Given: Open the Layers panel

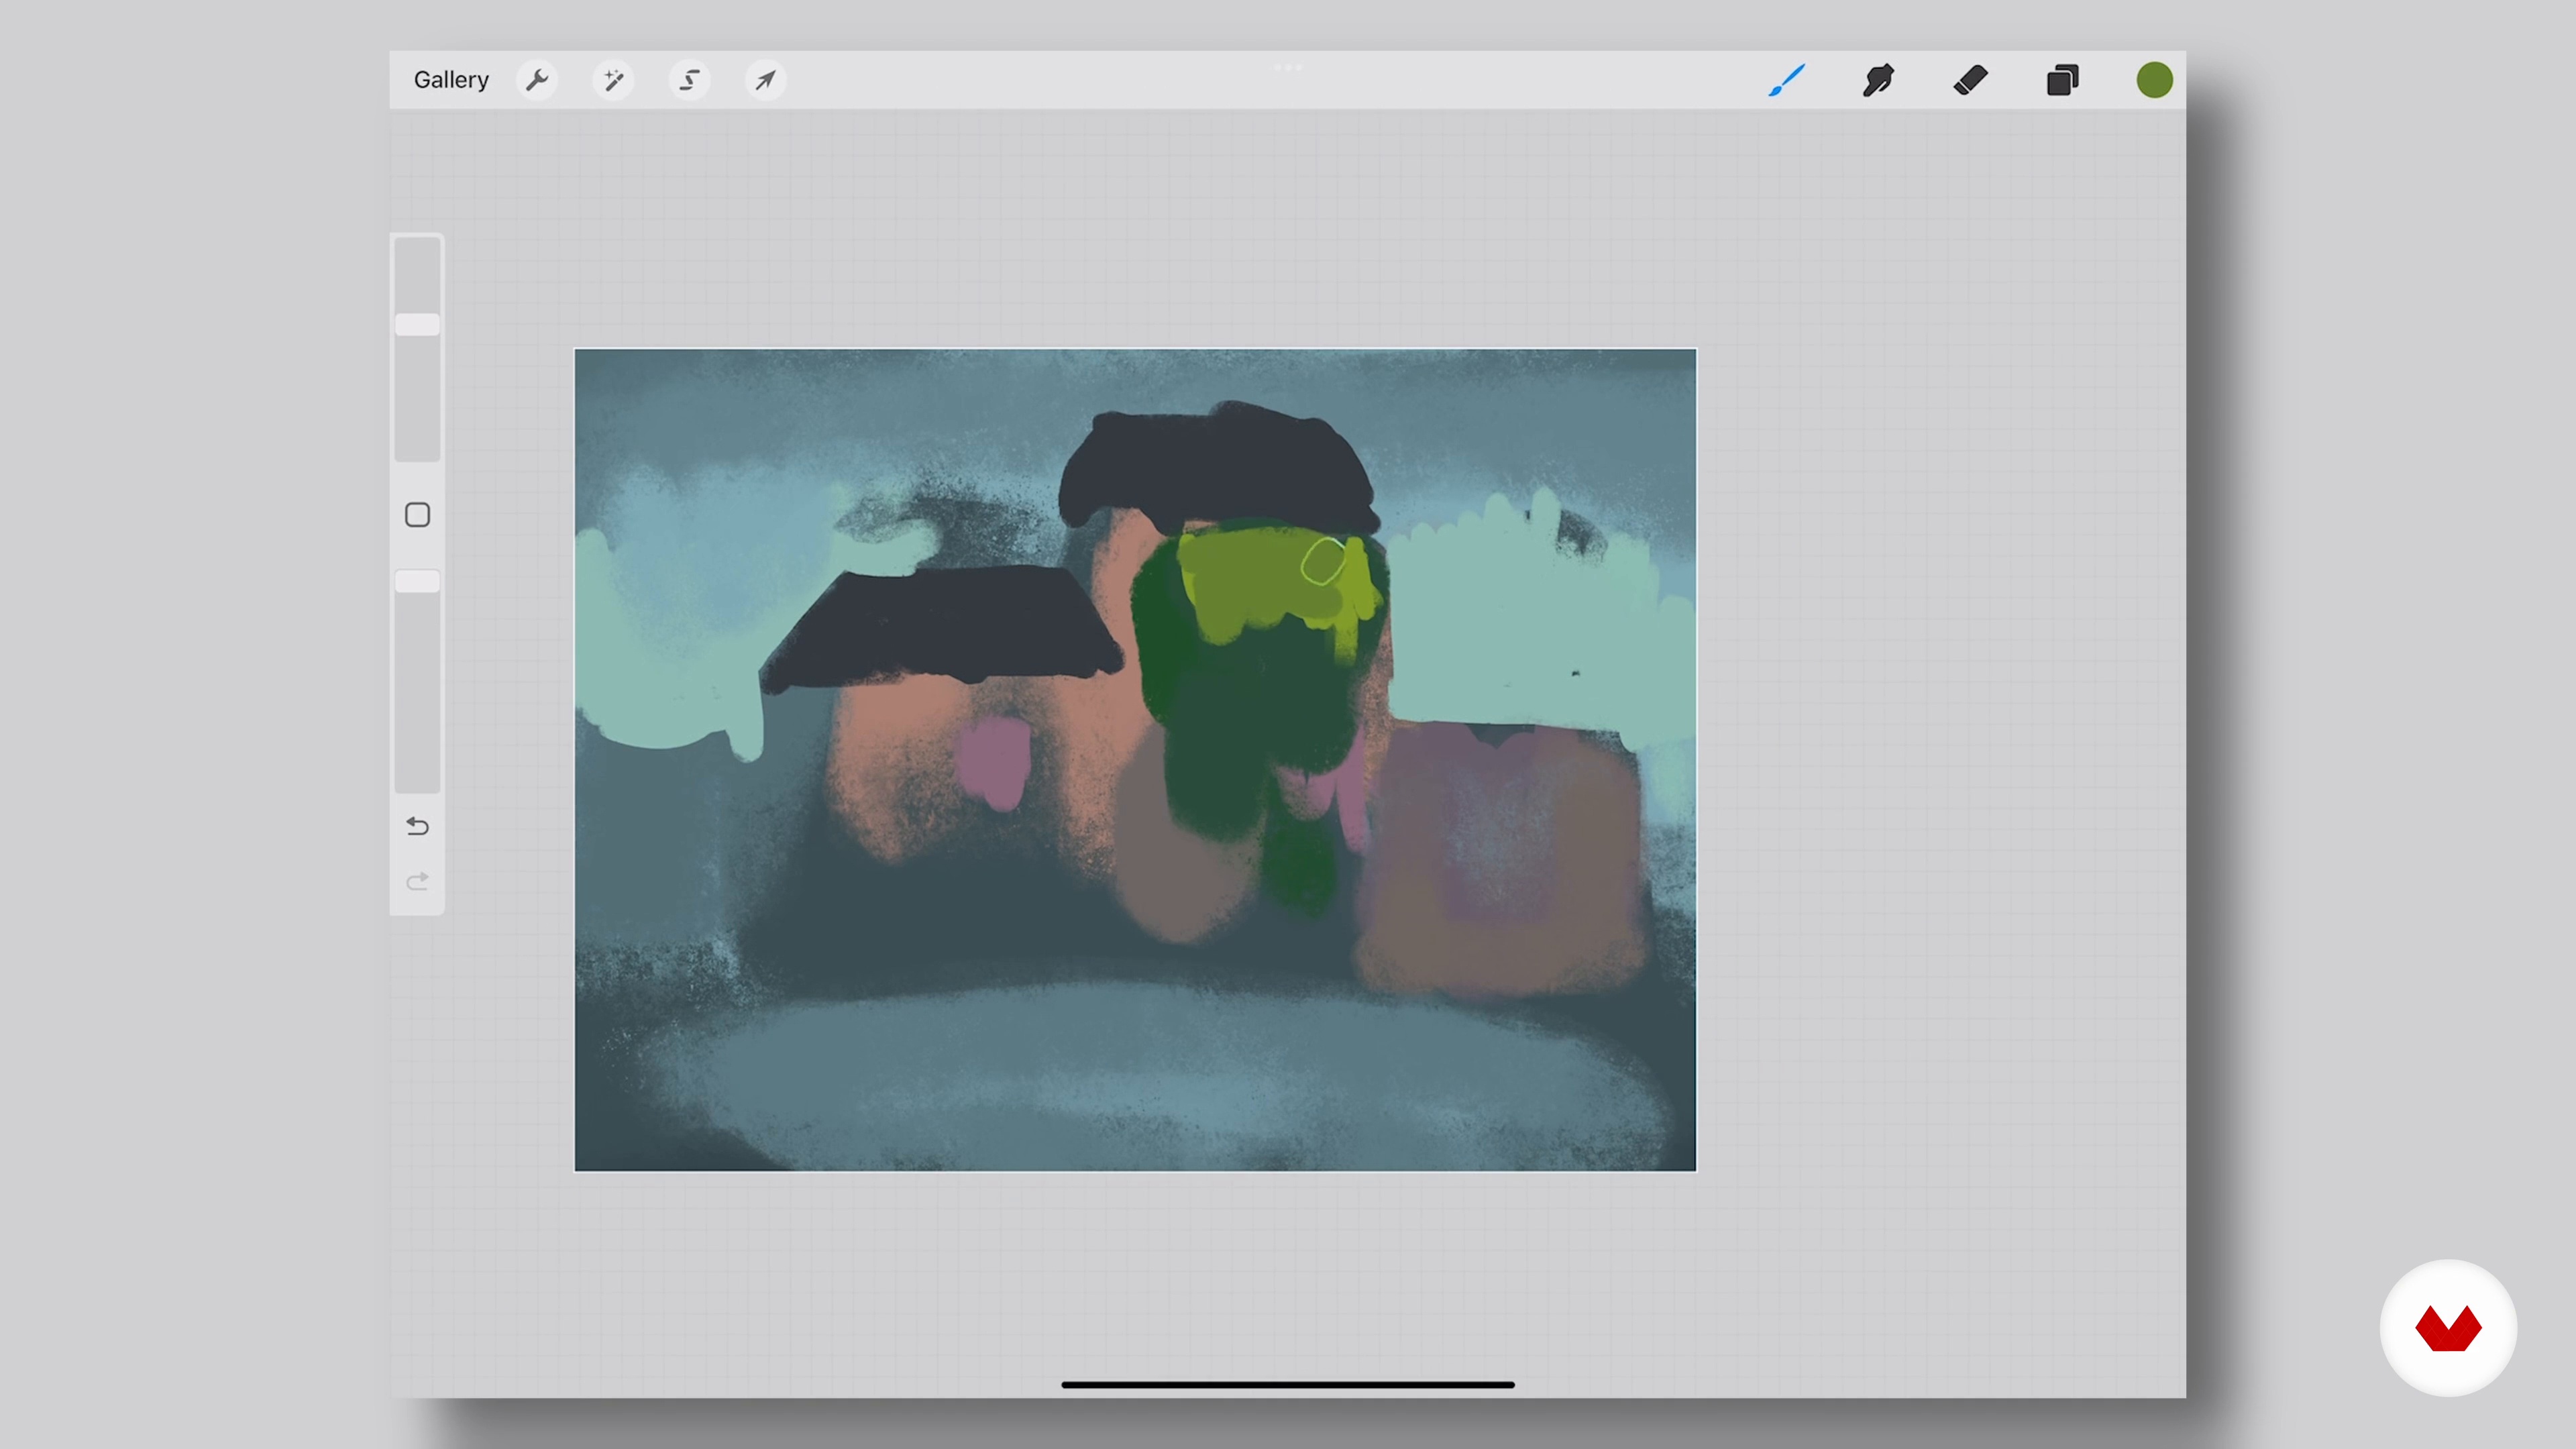Looking at the screenshot, I should 2062,80.
